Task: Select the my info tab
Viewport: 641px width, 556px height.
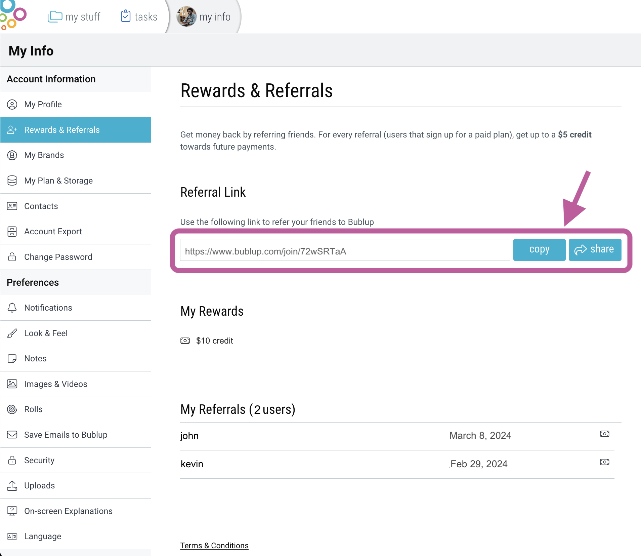Action: 204,16
